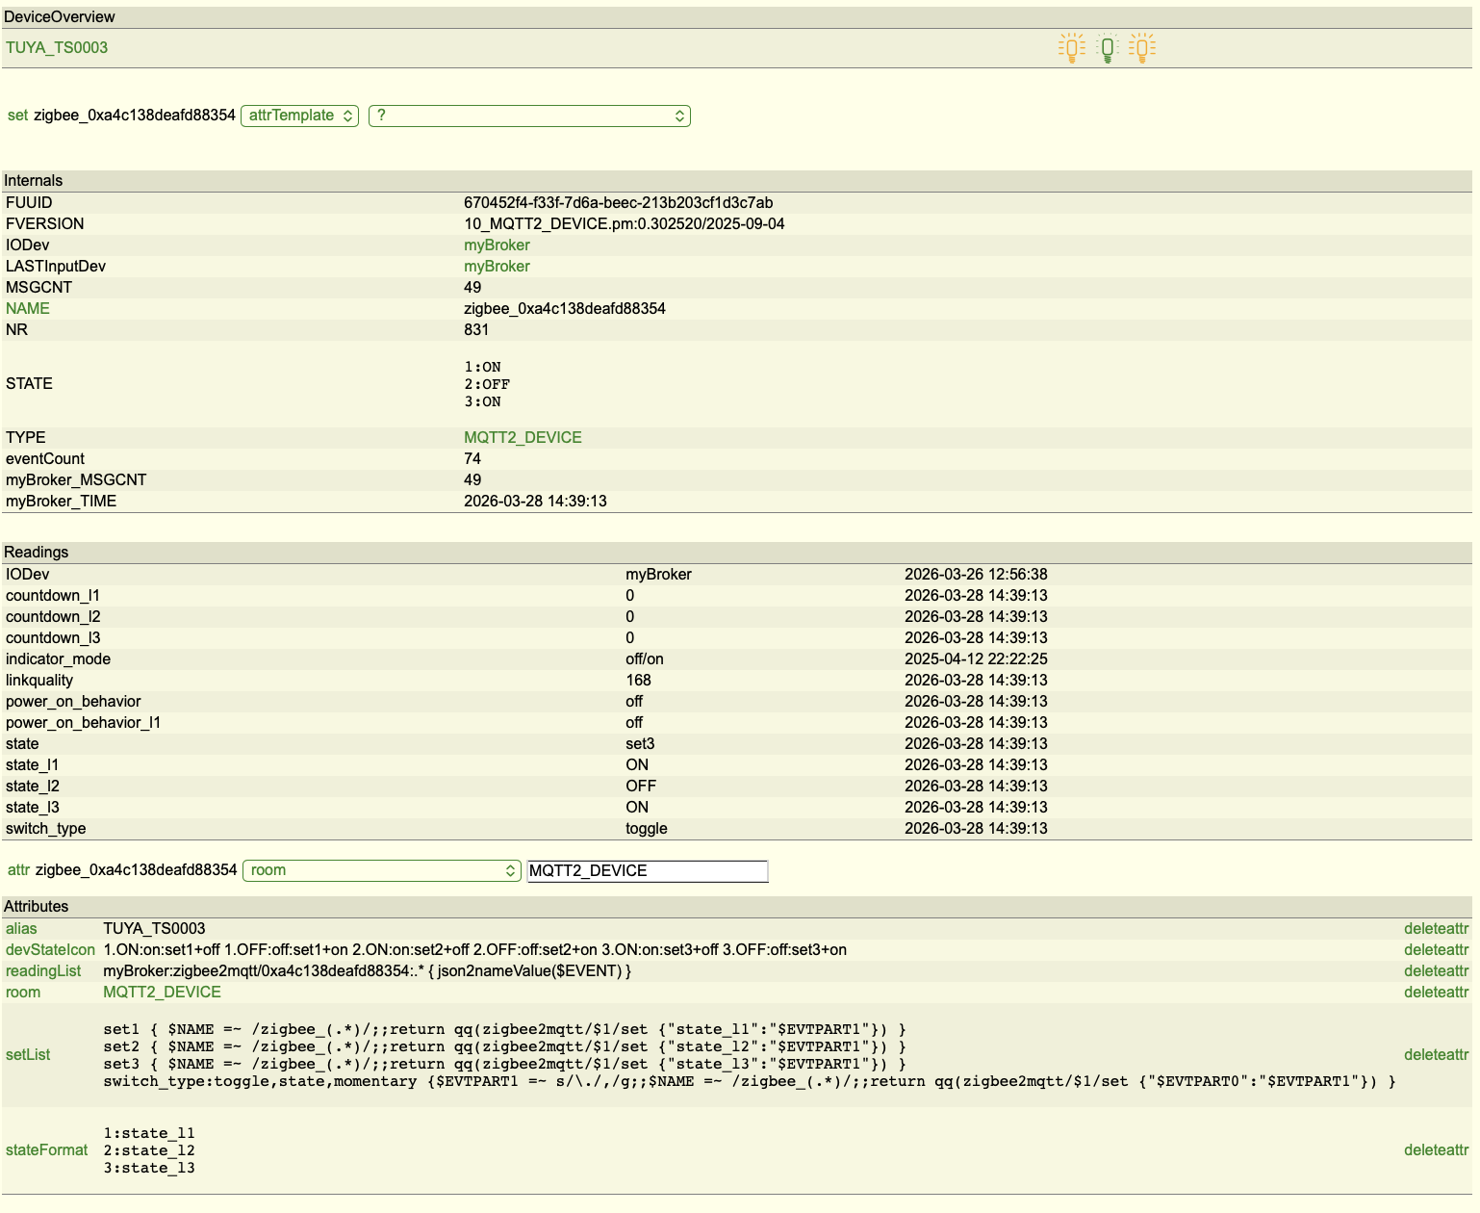Open MQTT2_DEVICE link in the TYPE row
The height and width of the screenshot is (1213, 1480).
pyautogui.click(x=523, y=438)
